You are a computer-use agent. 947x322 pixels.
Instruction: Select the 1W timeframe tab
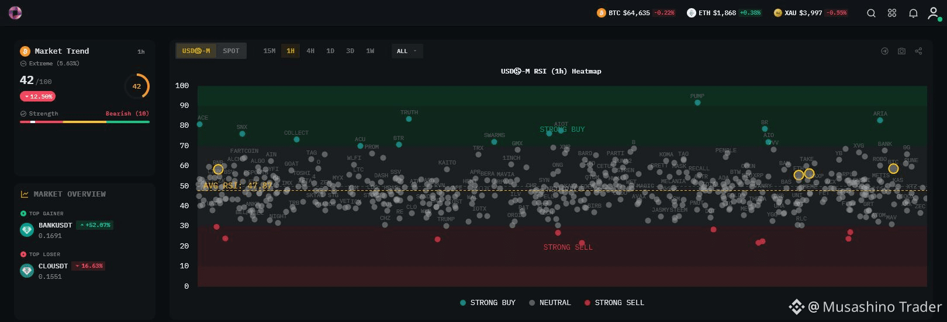370,51
